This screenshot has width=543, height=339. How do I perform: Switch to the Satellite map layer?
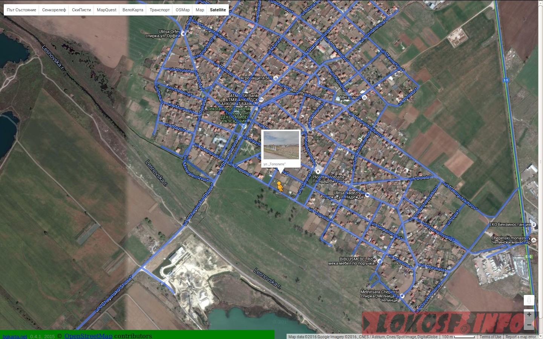click(218, 10)
